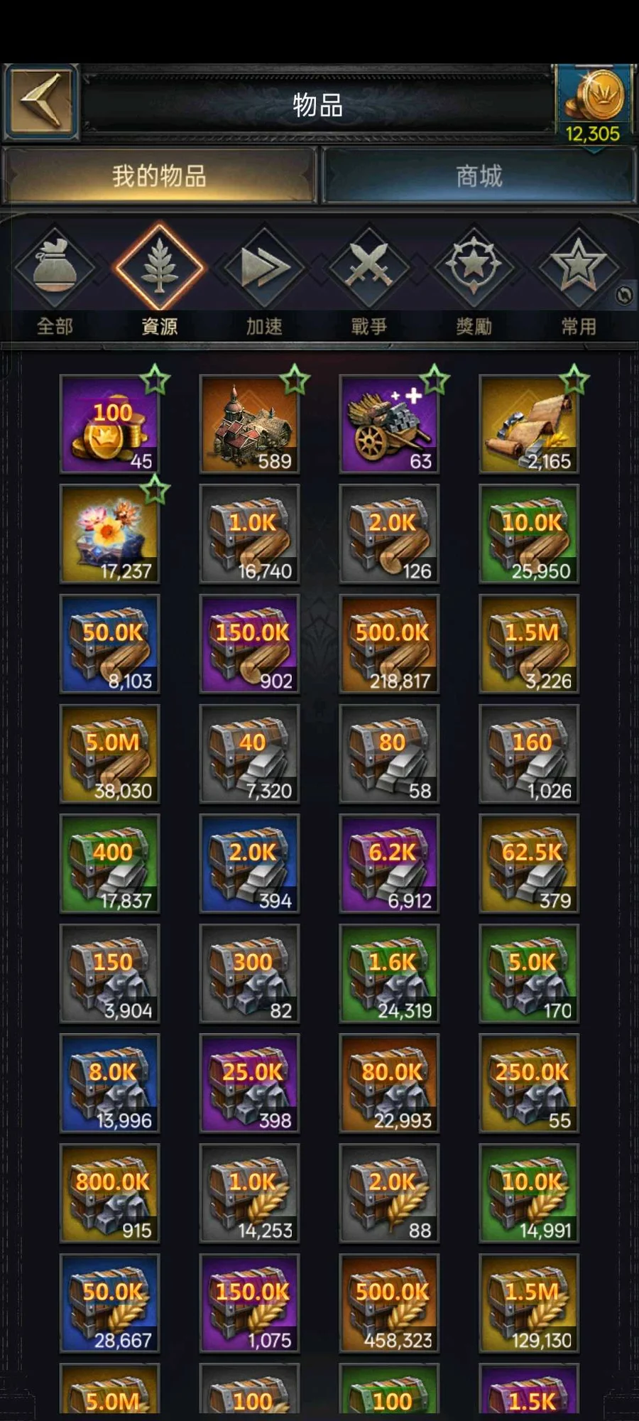
Task: Toggle favorite star on the building item 589
Action: (295, 380)
